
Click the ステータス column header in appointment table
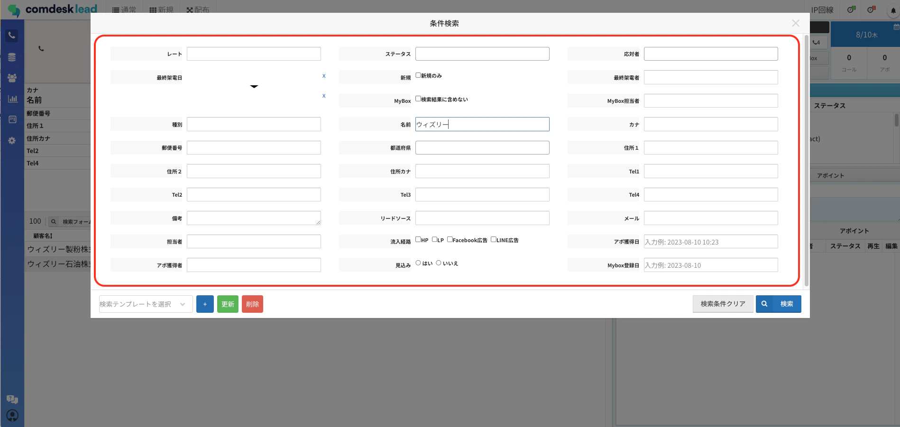pos(845,246)
